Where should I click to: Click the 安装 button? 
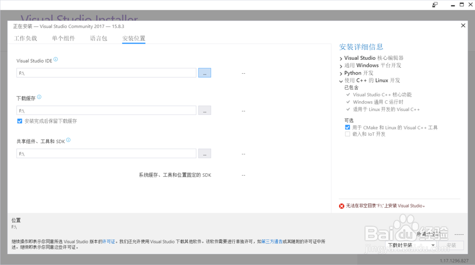(x=451, y=246)
